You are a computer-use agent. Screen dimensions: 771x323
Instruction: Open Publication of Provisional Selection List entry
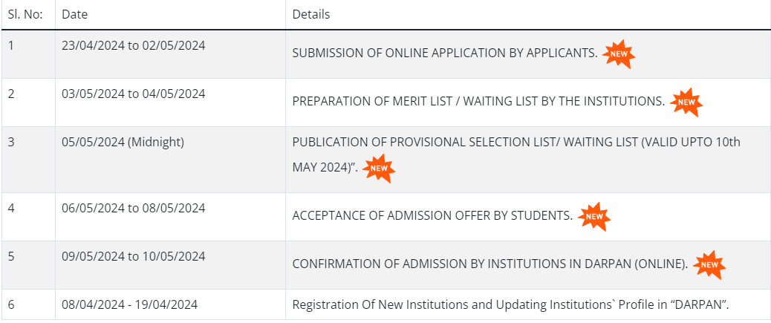coord(516,155)
